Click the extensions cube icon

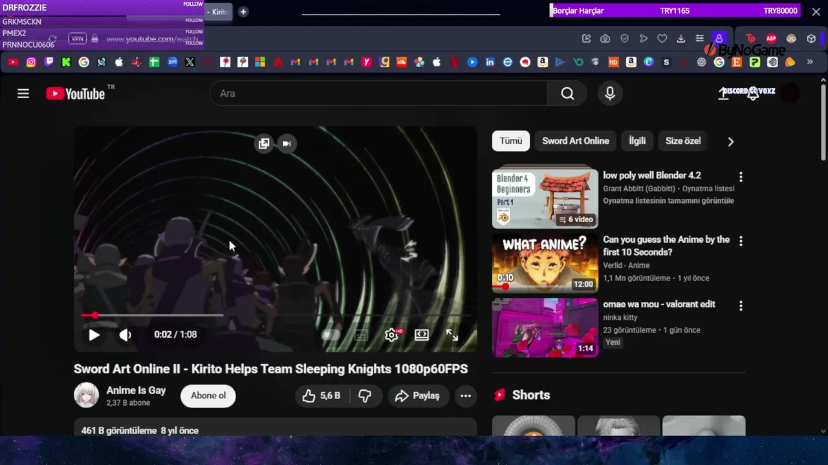[x=811, y=39]
